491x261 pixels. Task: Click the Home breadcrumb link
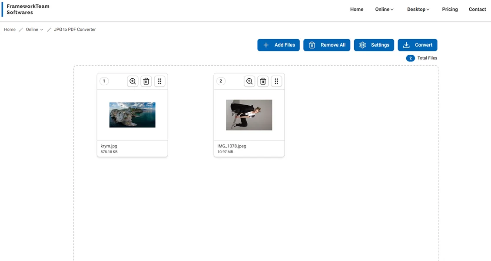(10, 30)
